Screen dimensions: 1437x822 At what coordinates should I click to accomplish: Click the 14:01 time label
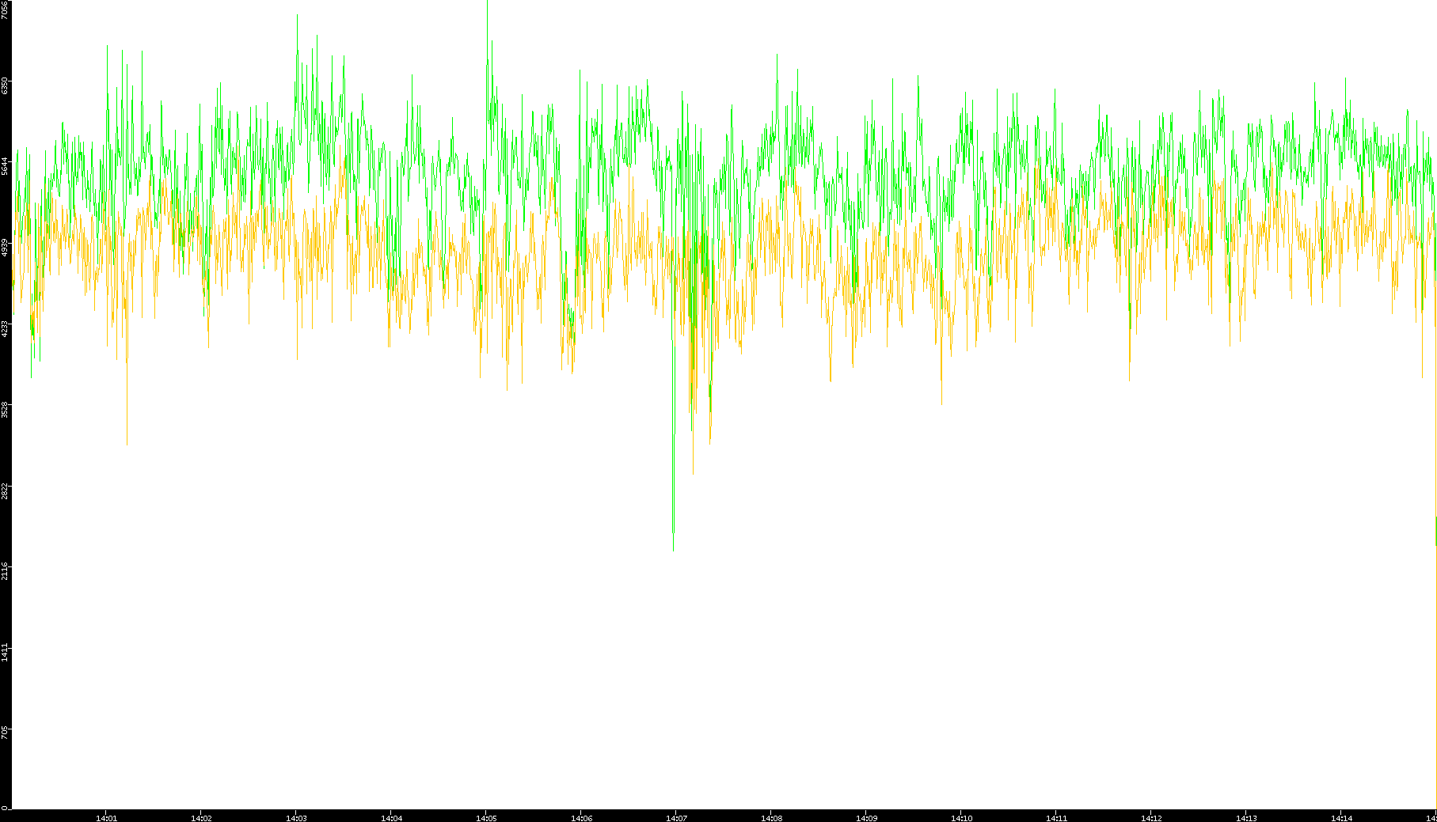coord(107,817)
